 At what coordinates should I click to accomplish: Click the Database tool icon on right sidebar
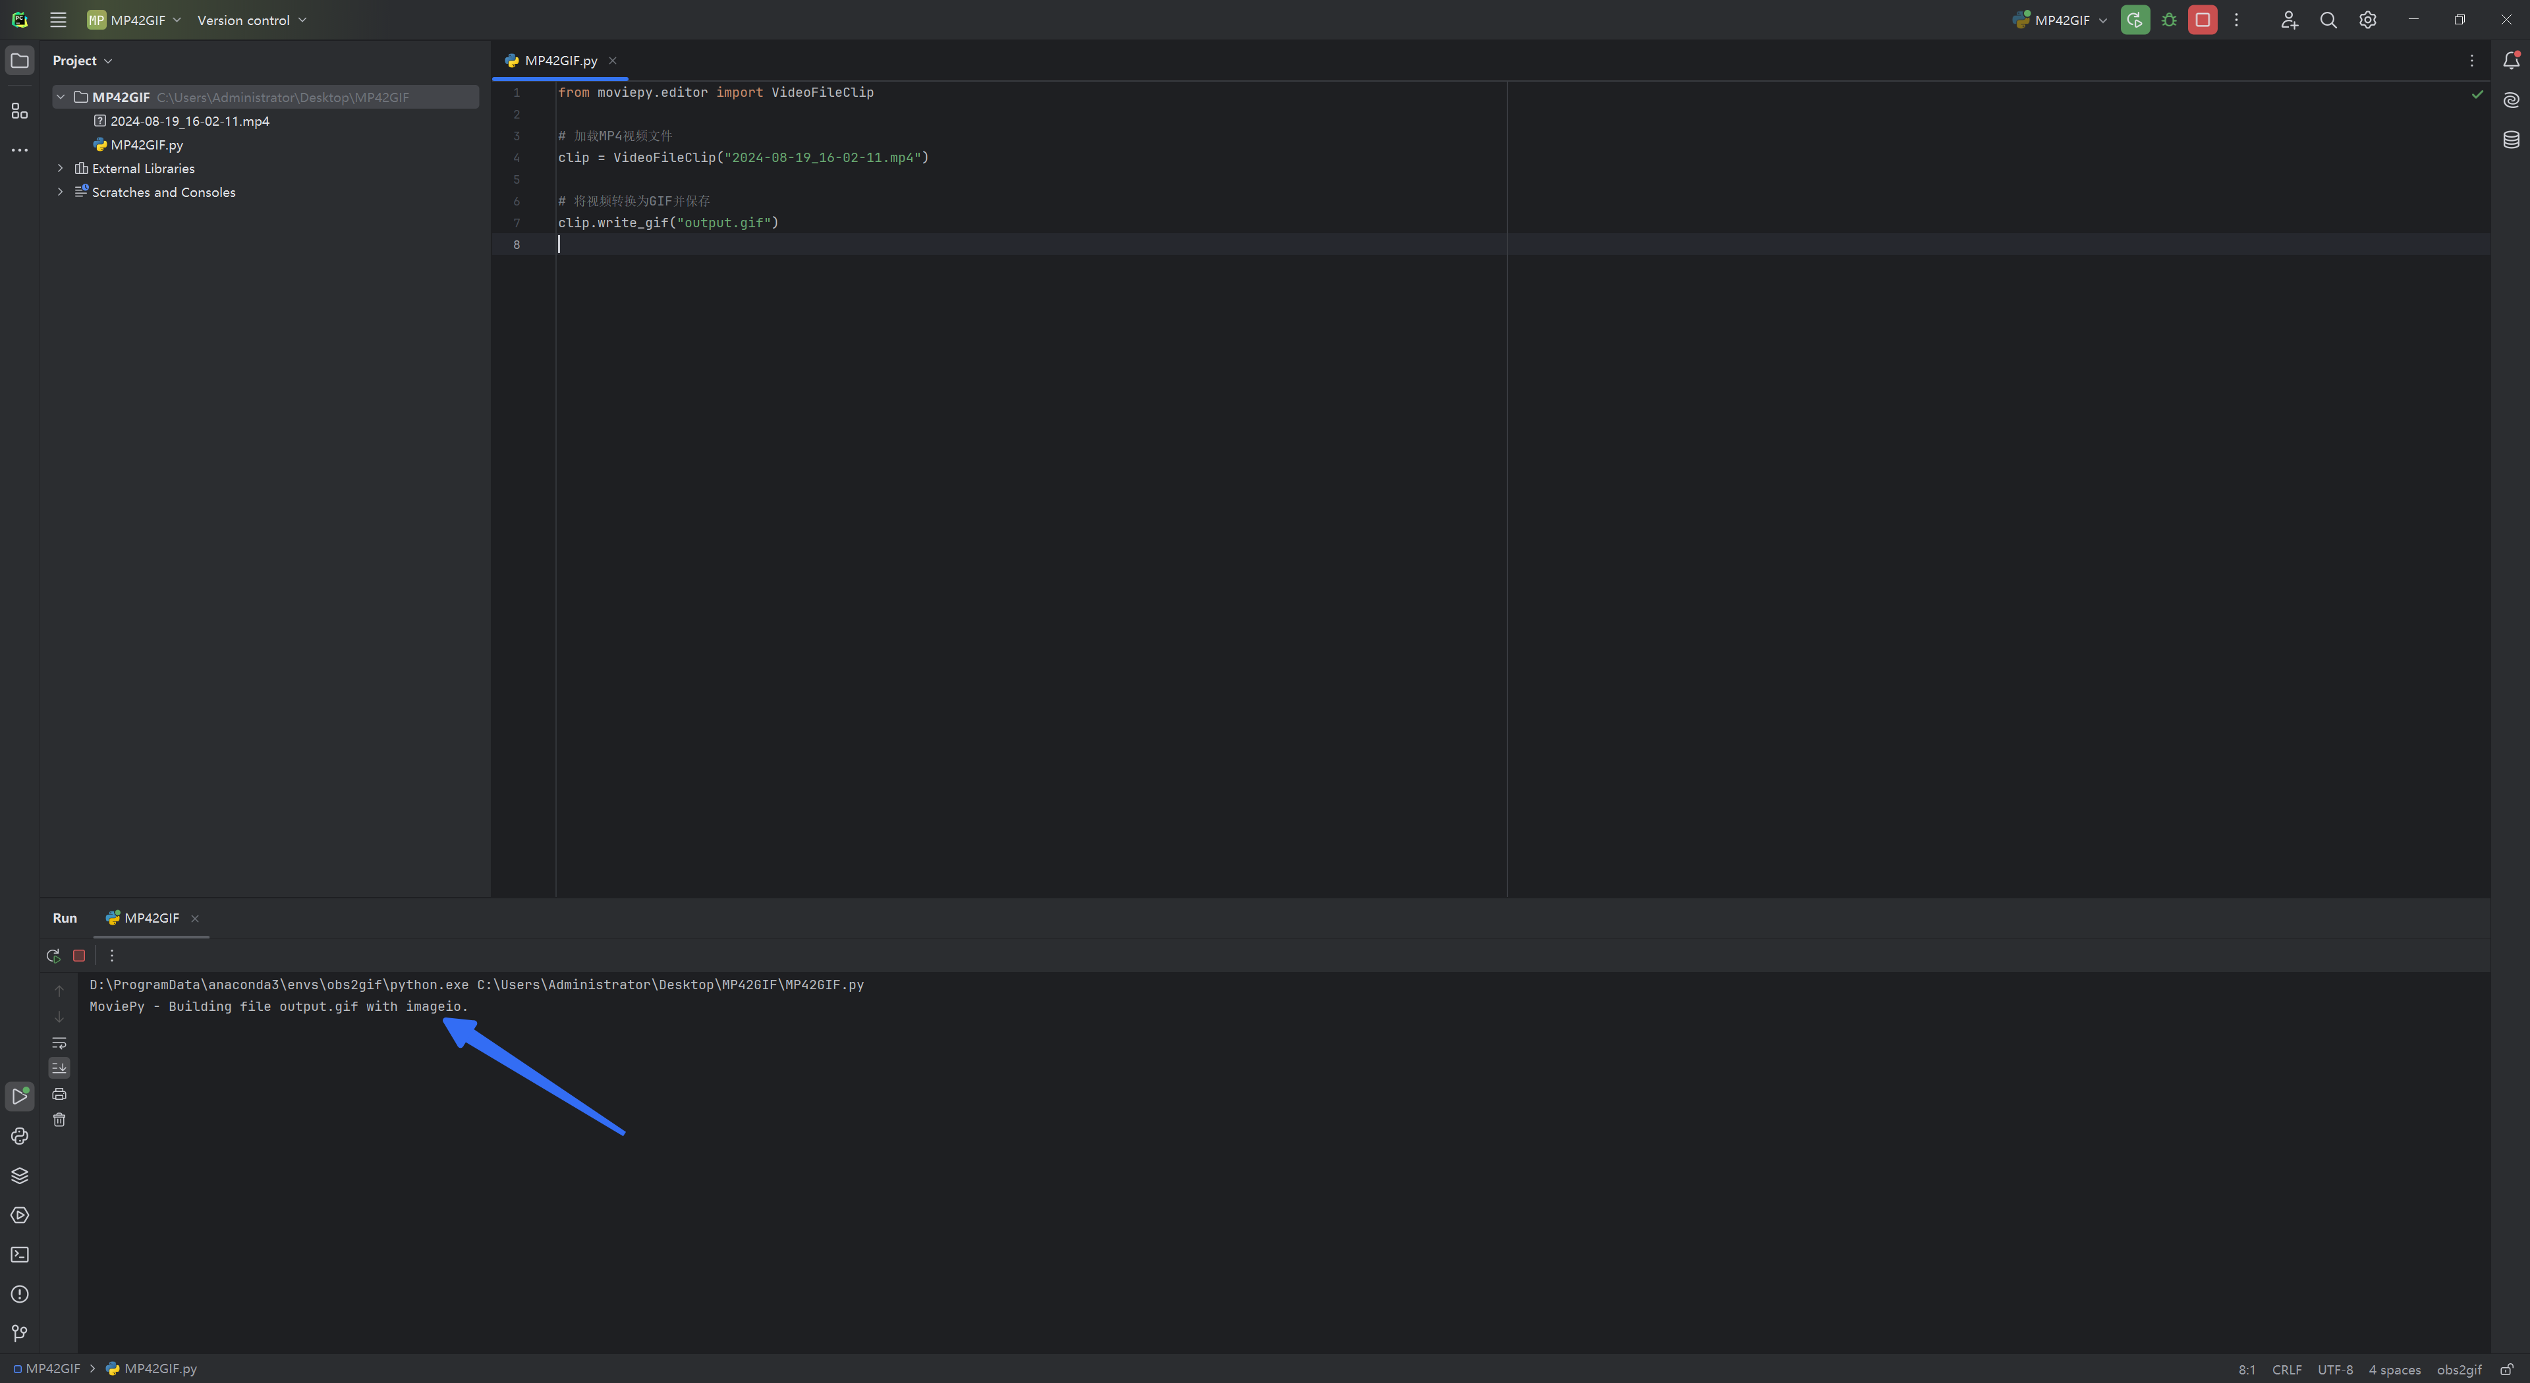coord(2510,140)
